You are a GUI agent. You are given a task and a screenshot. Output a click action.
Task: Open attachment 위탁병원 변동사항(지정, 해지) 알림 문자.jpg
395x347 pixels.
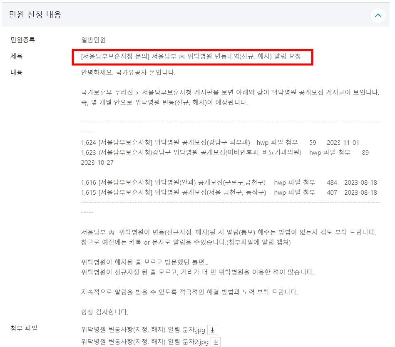143,330
